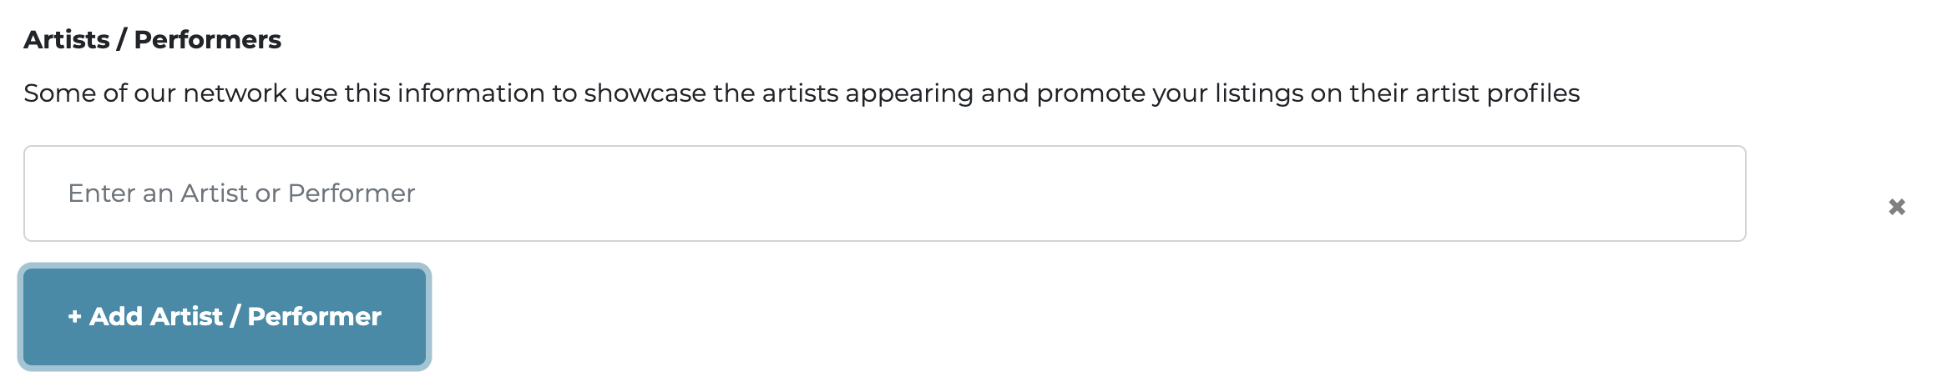Add another artist or performer row

coord(225,317)
